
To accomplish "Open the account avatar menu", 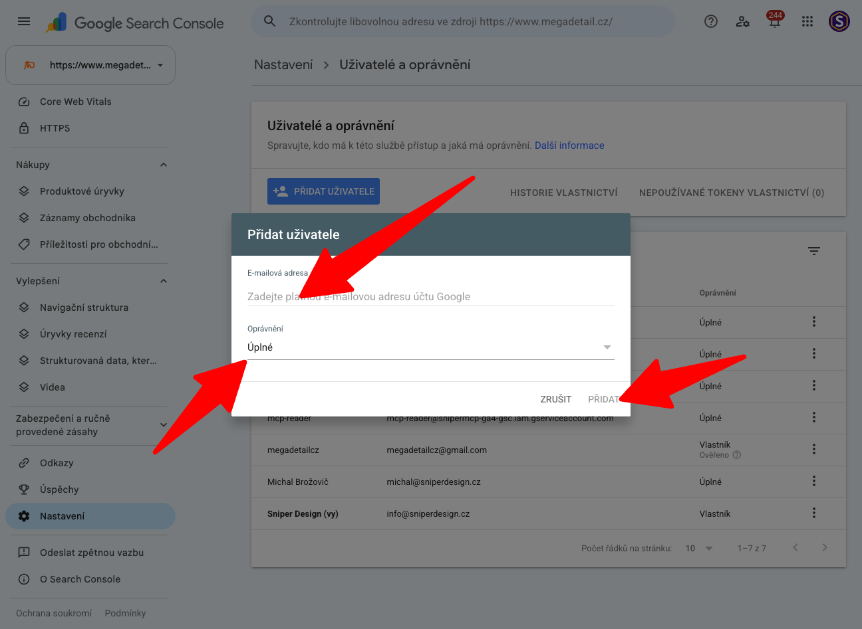I will tap(839, 21).
